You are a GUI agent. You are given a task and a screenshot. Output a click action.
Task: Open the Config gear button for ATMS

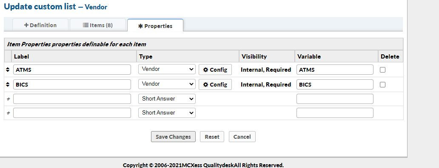click(x=215, y=70)
